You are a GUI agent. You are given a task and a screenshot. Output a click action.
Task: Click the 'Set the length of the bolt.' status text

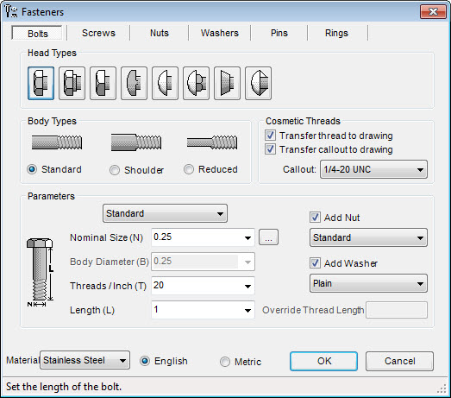[x=64, y=387]
